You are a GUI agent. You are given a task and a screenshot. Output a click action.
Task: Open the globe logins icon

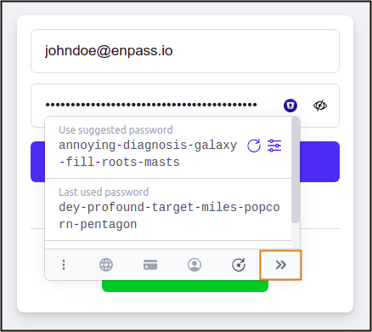pyautogui.click(x=106, y=265)
